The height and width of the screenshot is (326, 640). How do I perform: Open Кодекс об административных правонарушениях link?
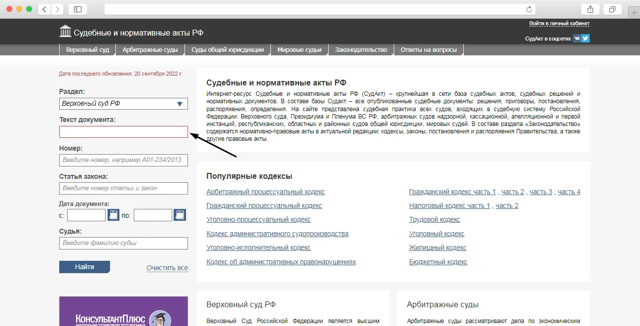(x=281, y=262)
